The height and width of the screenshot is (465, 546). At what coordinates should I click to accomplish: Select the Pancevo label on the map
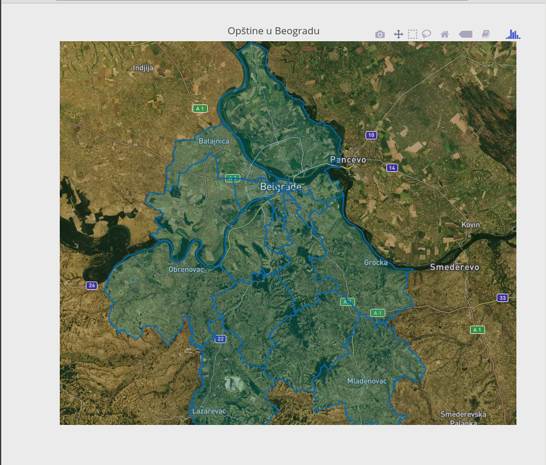coord(348,160)
